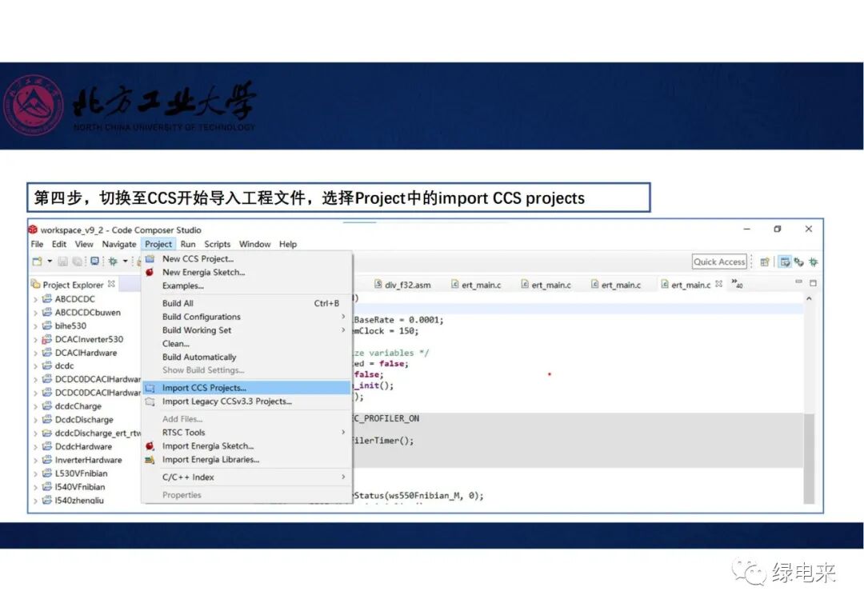864x611 pixels.
Task: Click the Open Perspective icon
Action: 764,262
